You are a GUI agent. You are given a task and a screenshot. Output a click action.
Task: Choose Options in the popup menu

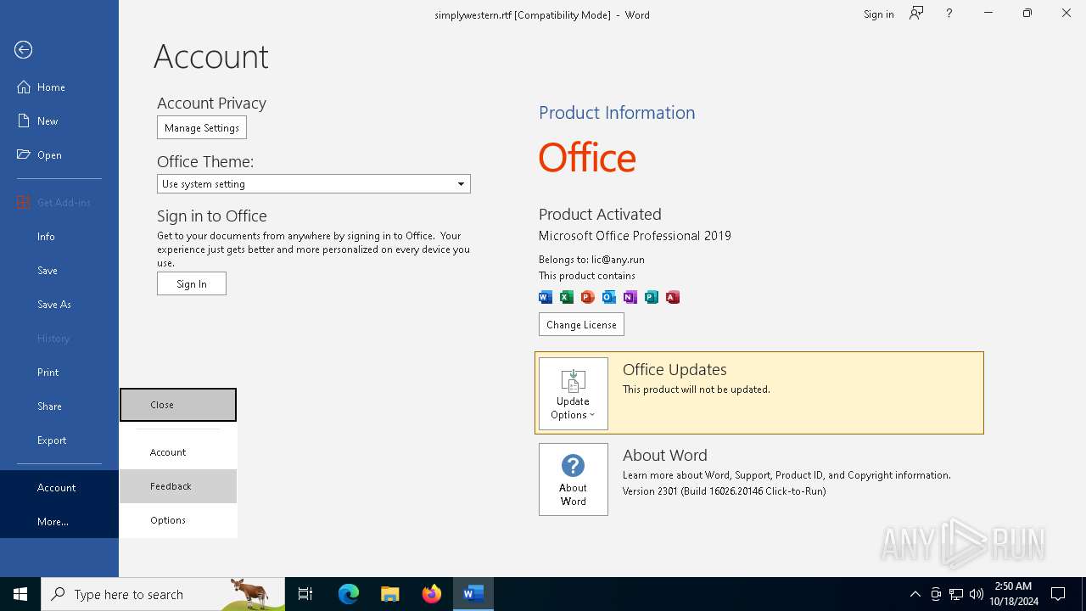click(x=178, y=520)
